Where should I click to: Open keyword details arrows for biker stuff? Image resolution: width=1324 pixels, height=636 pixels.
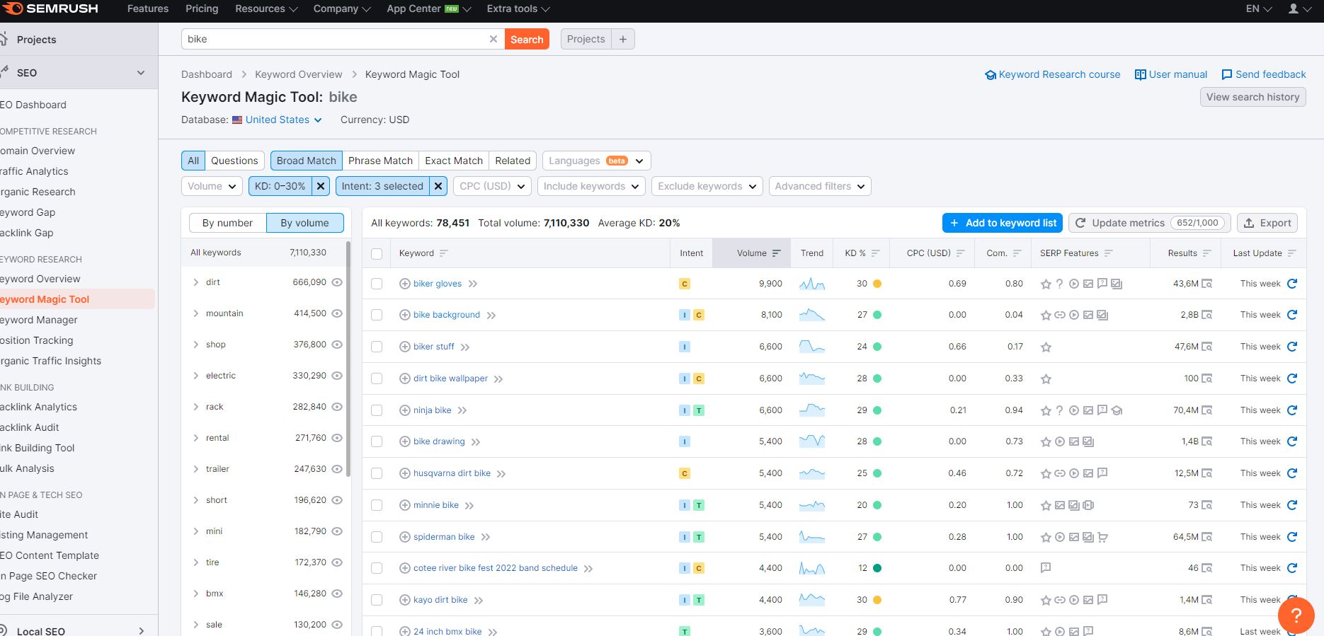[465, 347]
